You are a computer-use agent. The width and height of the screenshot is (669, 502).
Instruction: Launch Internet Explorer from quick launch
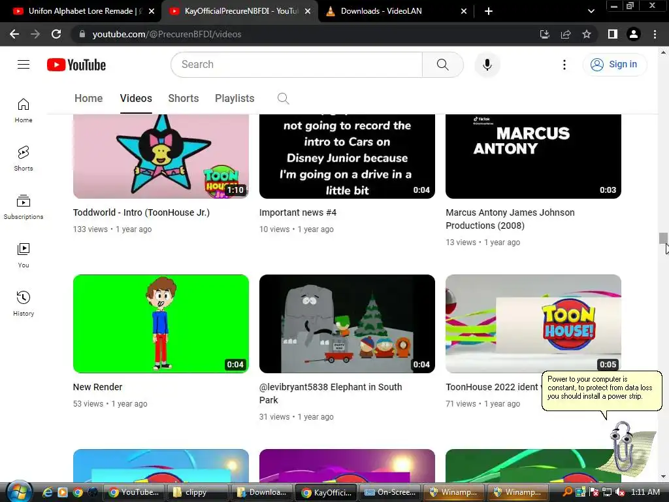47,492
